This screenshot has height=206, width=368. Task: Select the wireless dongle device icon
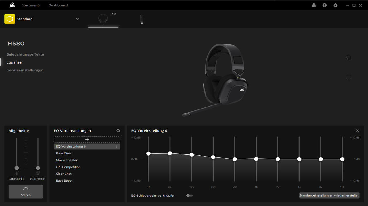click(x=141, y=19)
